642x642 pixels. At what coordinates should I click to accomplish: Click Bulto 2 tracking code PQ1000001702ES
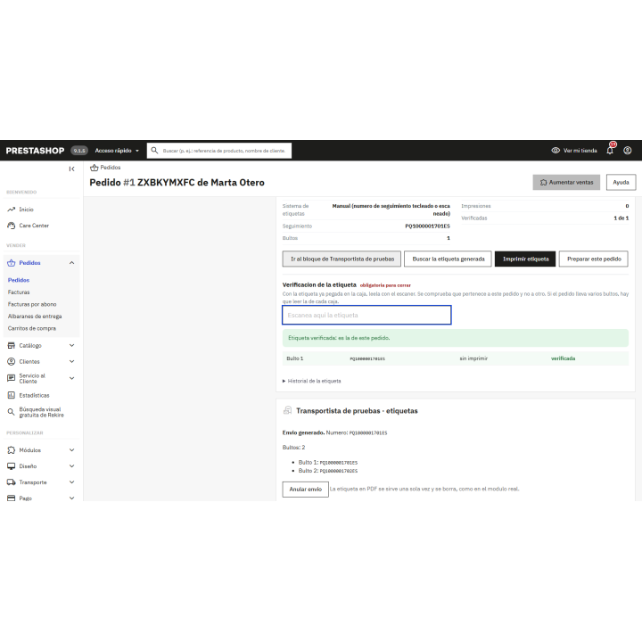click(x=339, y=471)
